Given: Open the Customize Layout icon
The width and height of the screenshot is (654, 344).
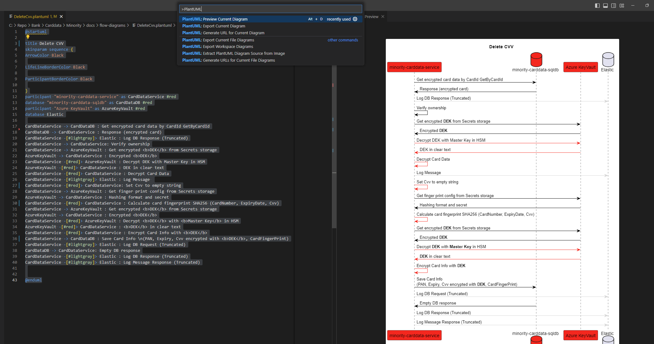Looking at the screenshot, I should click(622, 6).
